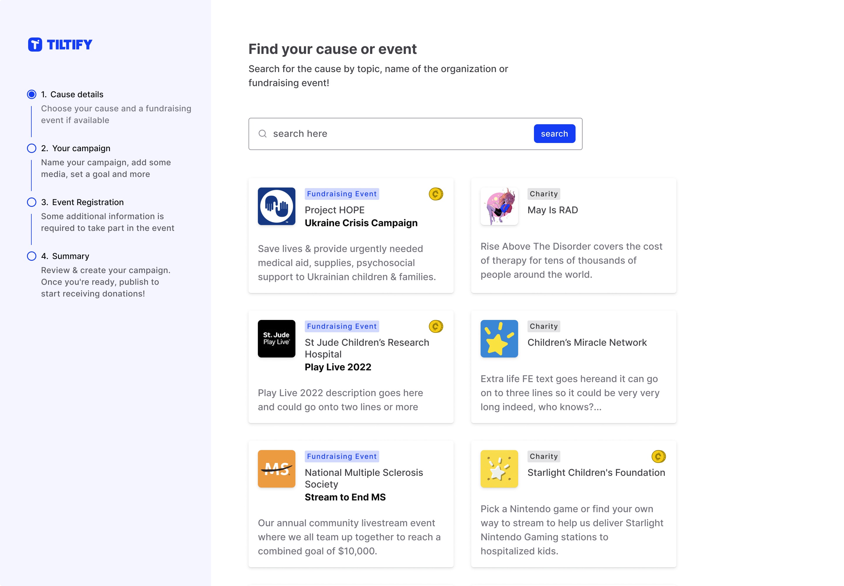Image resolution: width=844 pixels, height=586 pixels.
Task: Click Fundraising Event tag on St Jude
Action: 342,326
